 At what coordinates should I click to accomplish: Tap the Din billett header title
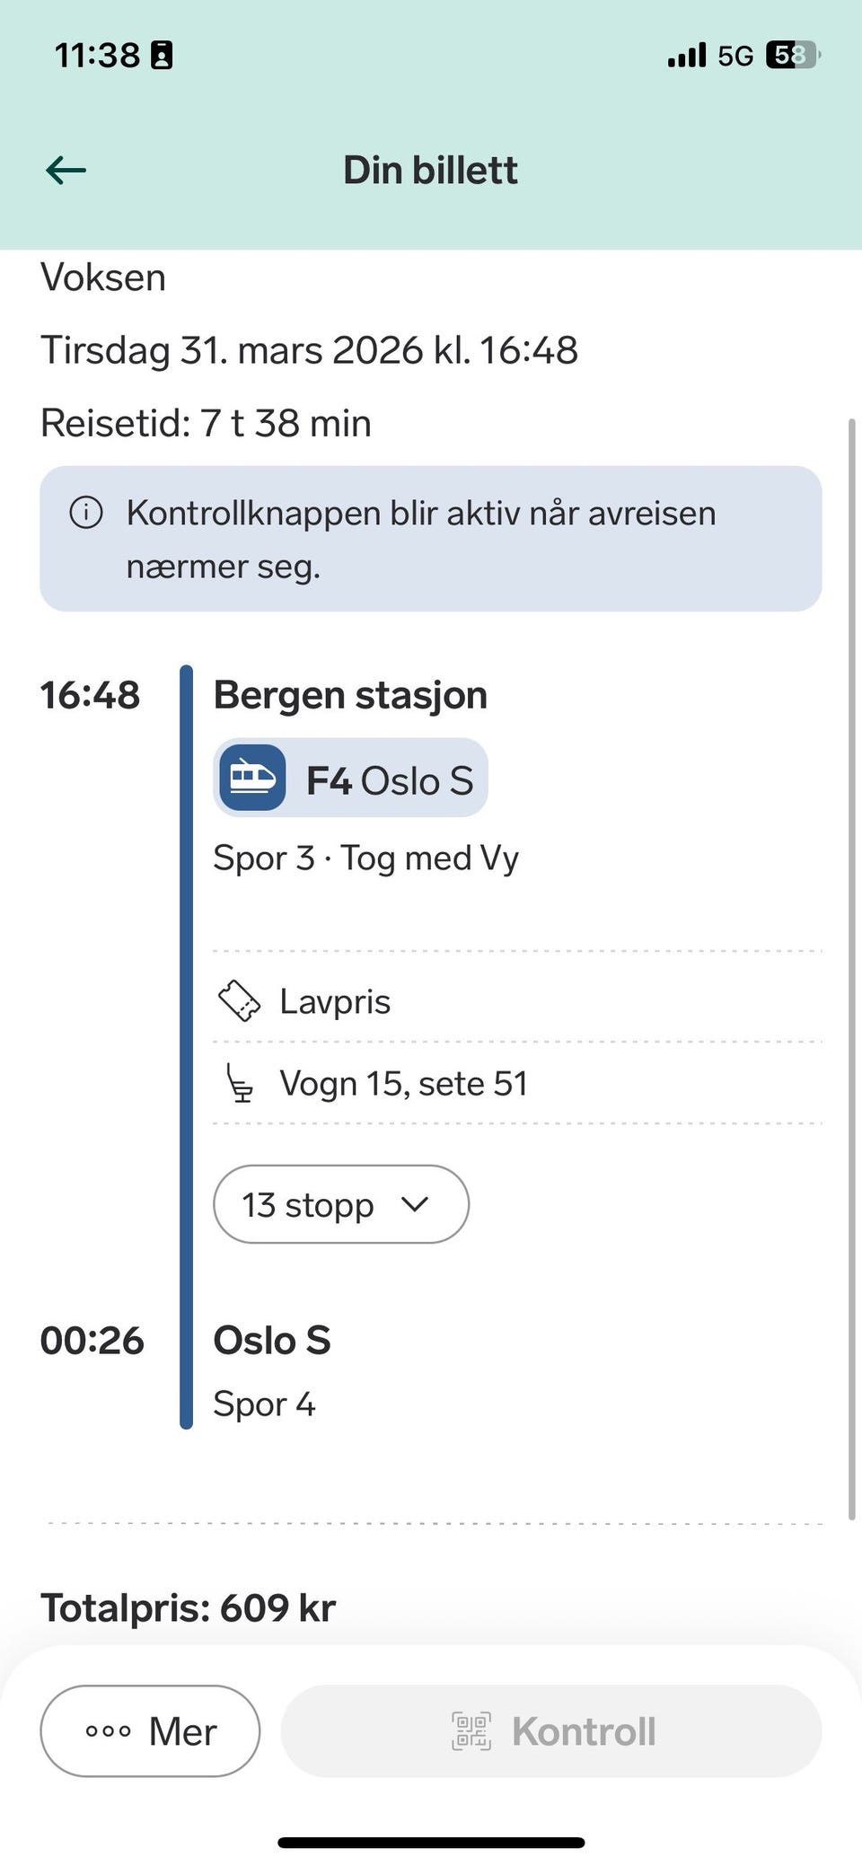(430, 170)
